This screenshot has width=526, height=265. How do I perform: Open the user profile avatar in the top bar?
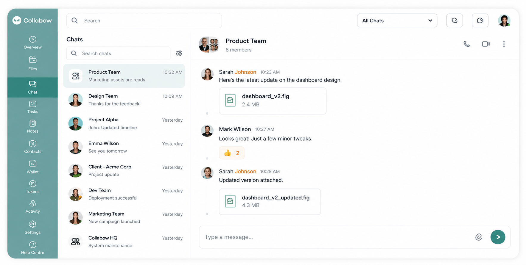tap(504, 21)
